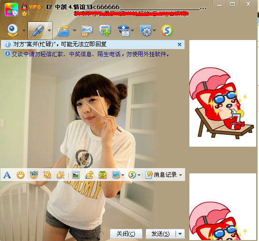259x241 pixels.
Task: Click contact avatar picture at top left
Action: pos(11,10)
